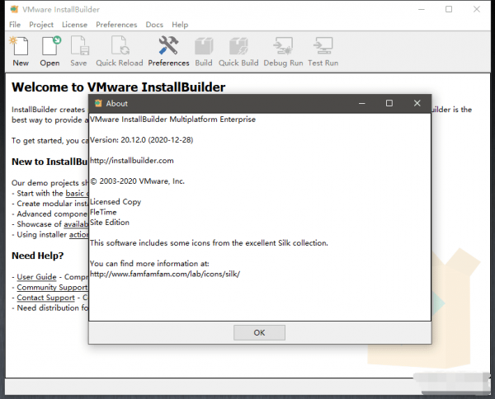The width and height of the screenshot is (495, 399).
Task: Open the Help menu
Action: [x=180, y=26]
